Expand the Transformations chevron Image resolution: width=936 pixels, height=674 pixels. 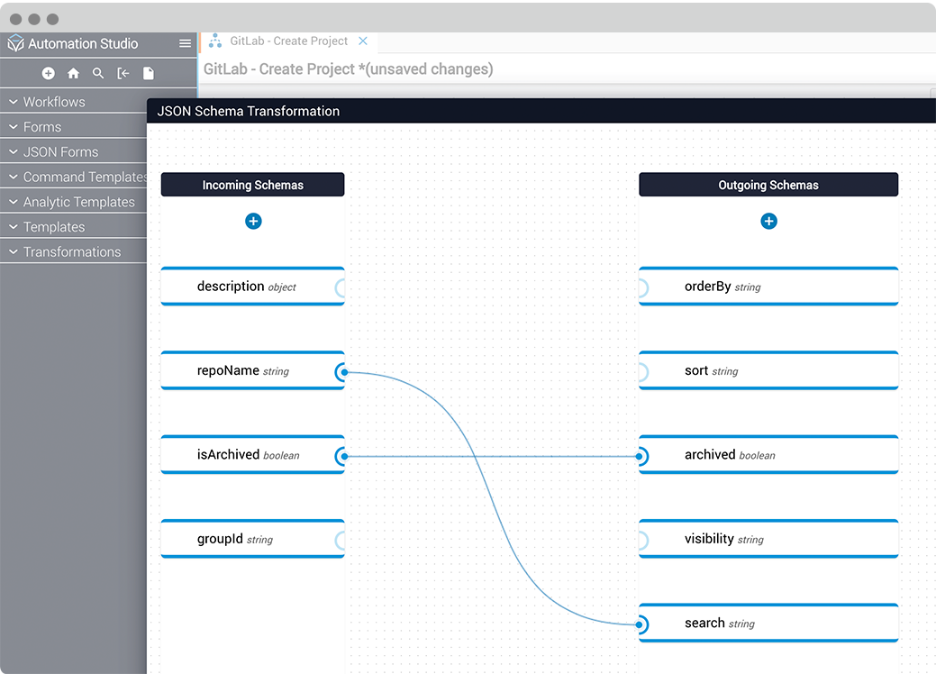tap(13, 252)
